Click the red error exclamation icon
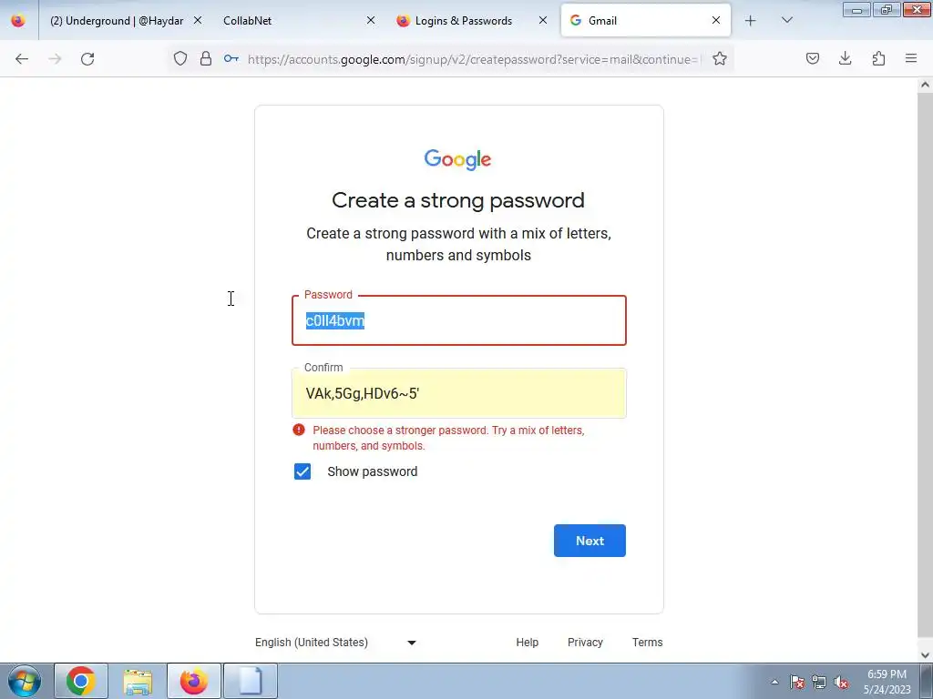The width and height of the screenshot is (933, 699). (x=299, y=430)
